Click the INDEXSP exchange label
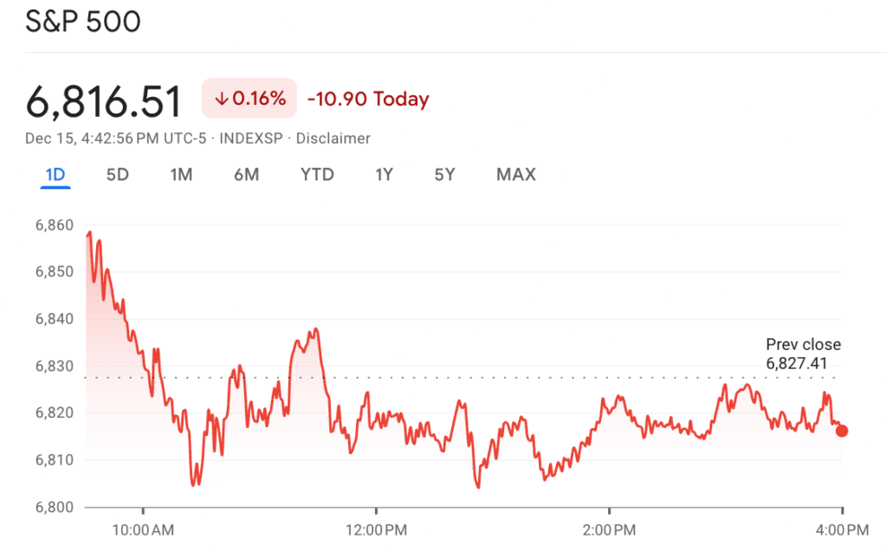Viewport: 887px width, 558px height. click(x=251, y=139)
